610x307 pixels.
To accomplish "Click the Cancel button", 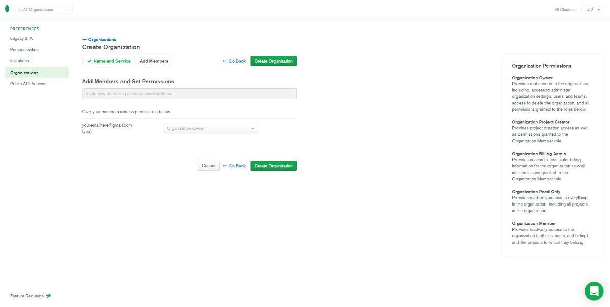I will 208,166.
